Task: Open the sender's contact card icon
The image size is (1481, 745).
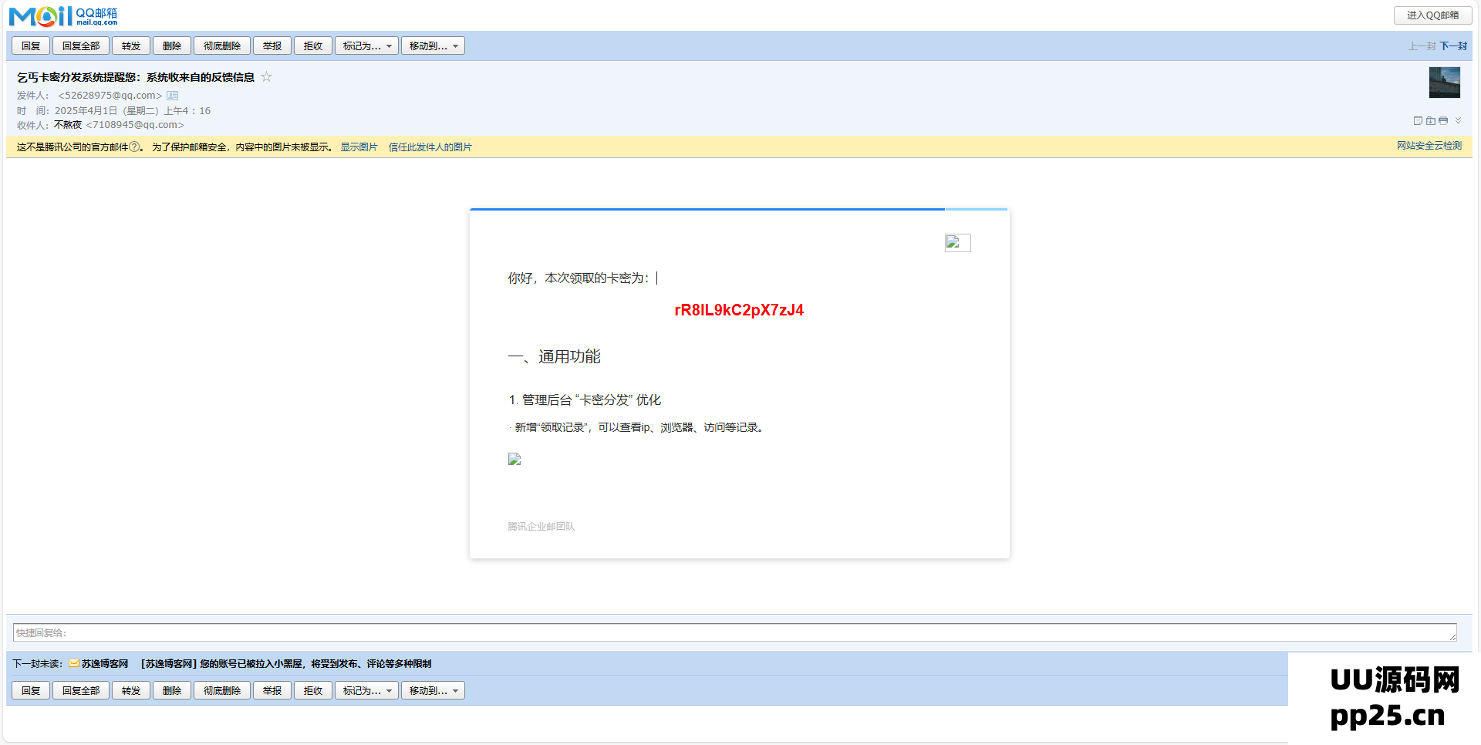Action: pos(173,96)
